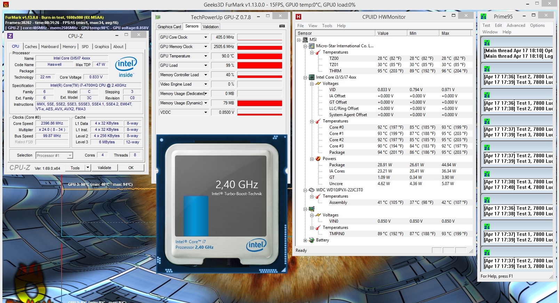Click the CPU-Z purple Z title icon
Screen dimensions: 560x303
pos(10,36)
